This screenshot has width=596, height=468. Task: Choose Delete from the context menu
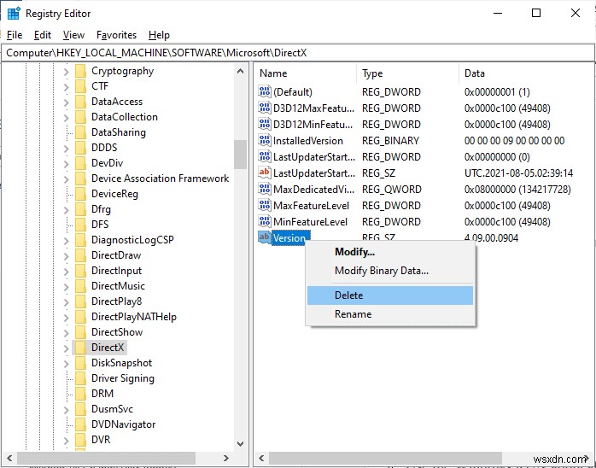coord(390,295)
